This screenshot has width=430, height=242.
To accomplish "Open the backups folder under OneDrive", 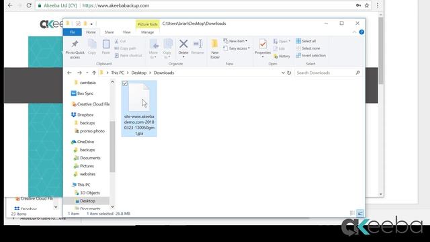I will point(87,150).
